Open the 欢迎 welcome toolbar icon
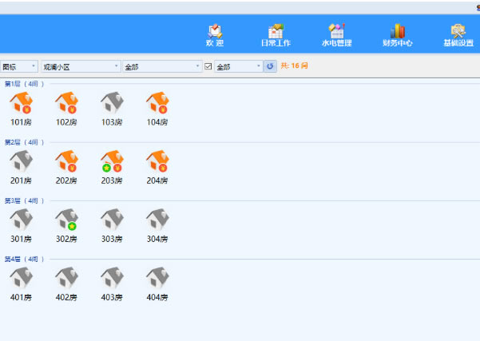The height and width of the screenshot is (341, 480). coord(215,35)
